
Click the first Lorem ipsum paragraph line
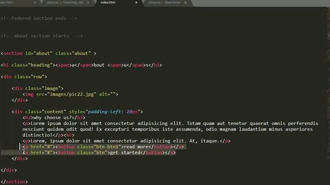[x=170, y=123]
